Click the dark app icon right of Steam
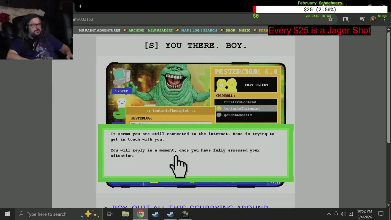 tap(185, 214)
